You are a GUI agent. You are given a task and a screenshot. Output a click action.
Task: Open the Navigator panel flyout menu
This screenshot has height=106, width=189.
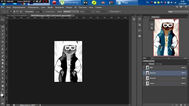pos(188,17)
